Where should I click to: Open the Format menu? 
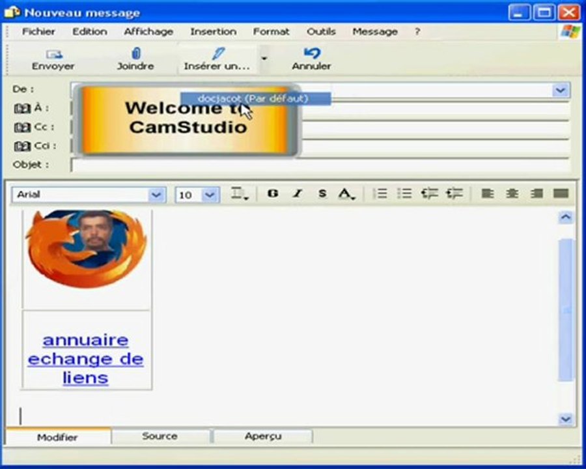pyautogui.click(x=271, y=32)
